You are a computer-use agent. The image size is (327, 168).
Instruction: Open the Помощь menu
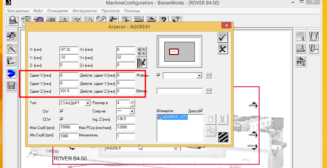coord(132,11)
